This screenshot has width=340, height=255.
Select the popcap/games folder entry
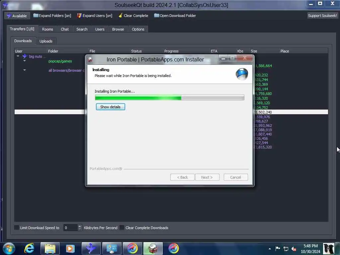(60, 61)
